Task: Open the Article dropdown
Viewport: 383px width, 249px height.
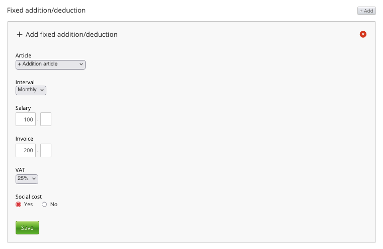Action: [x=50, y=65]
